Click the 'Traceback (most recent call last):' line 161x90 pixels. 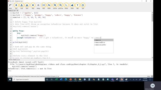click(x=26, y=62)
